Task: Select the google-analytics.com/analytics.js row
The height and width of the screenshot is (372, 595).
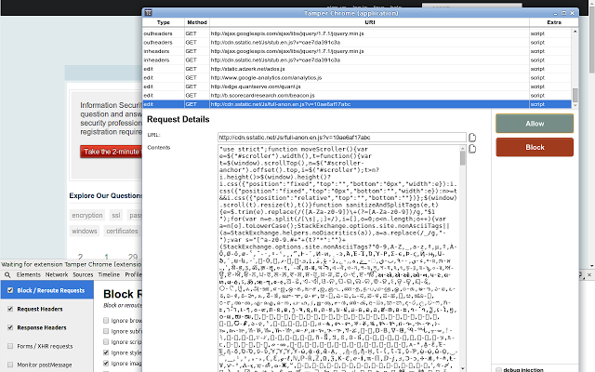Action: pos(357,77)
